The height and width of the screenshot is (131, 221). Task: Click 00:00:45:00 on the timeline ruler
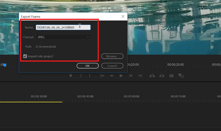tap(85, 96)
